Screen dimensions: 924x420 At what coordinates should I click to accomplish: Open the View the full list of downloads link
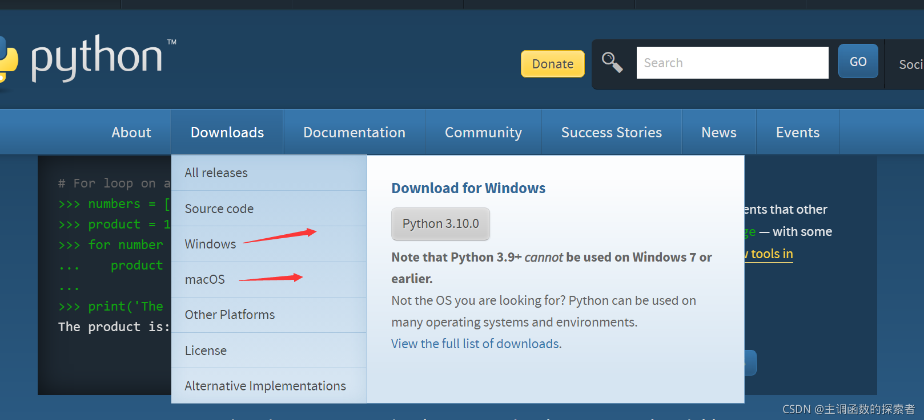tap(475, 344)
